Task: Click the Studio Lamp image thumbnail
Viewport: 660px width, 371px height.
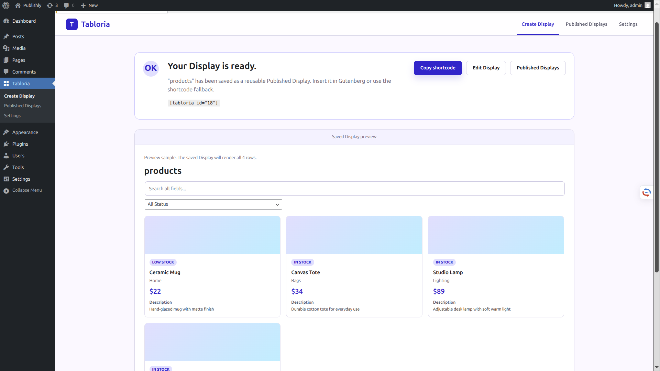Action: pos(496,235)
